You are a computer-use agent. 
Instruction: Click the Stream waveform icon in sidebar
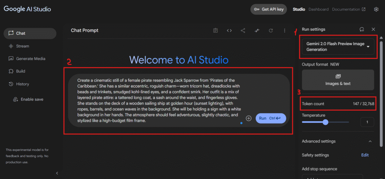click(11, 46)
